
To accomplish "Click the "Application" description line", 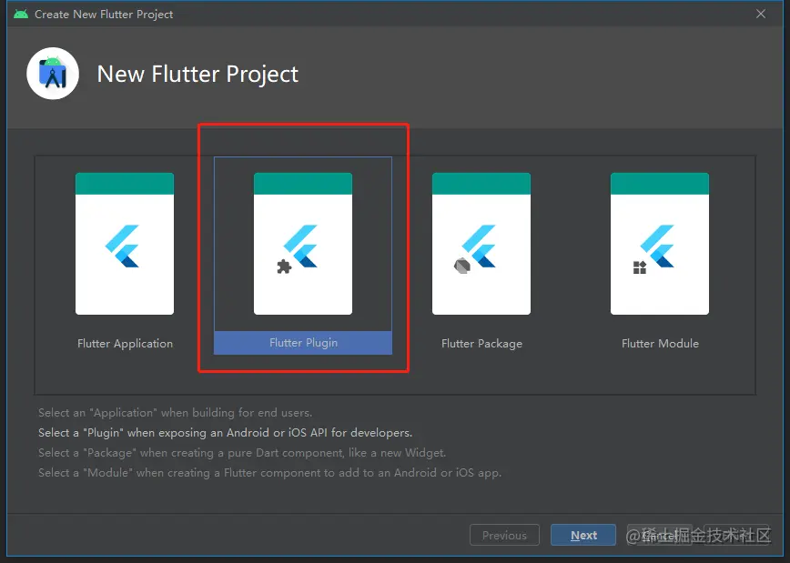I will tap(176, 412).
